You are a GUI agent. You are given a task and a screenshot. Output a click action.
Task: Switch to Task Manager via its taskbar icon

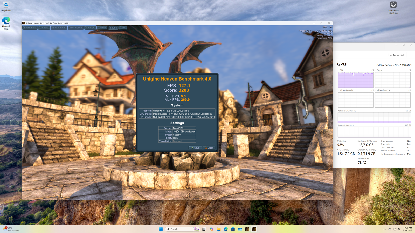[x=240, y=229]
